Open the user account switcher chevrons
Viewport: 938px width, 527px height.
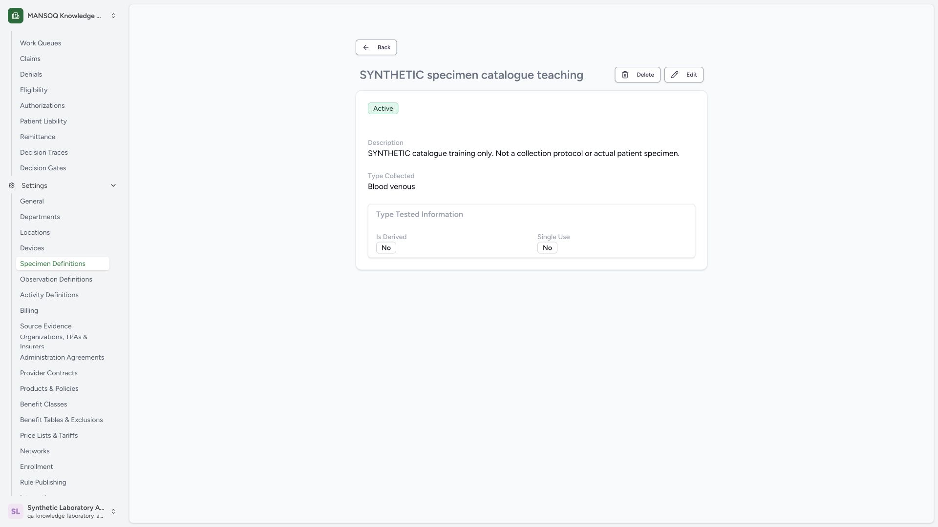tap(113, 511)
